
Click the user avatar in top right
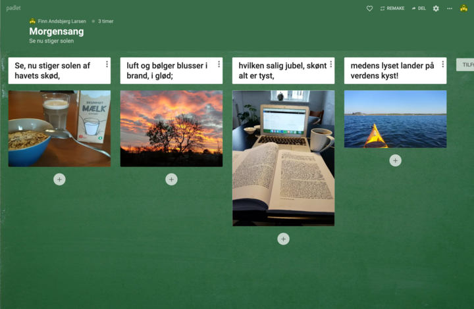click(x=463, y=9)
